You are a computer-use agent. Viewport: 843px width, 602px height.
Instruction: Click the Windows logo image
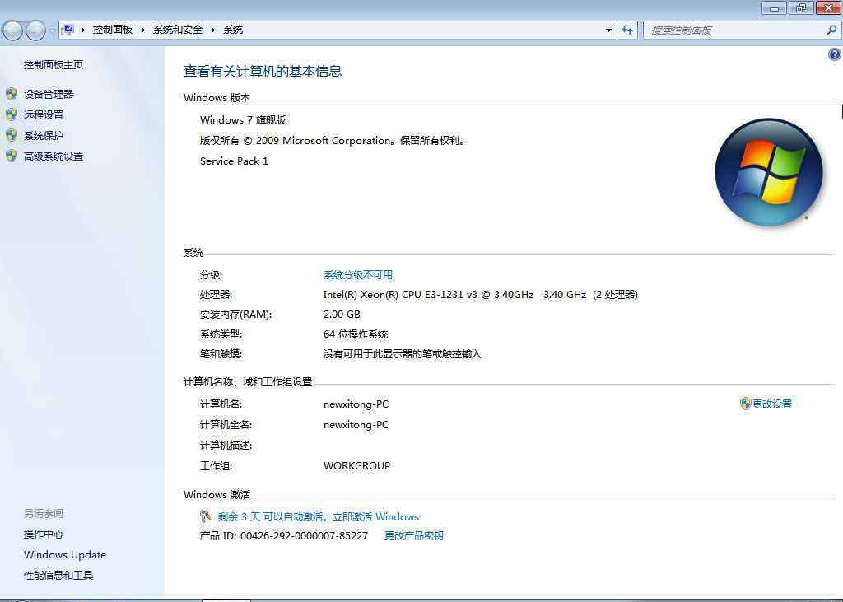(769, 172)
